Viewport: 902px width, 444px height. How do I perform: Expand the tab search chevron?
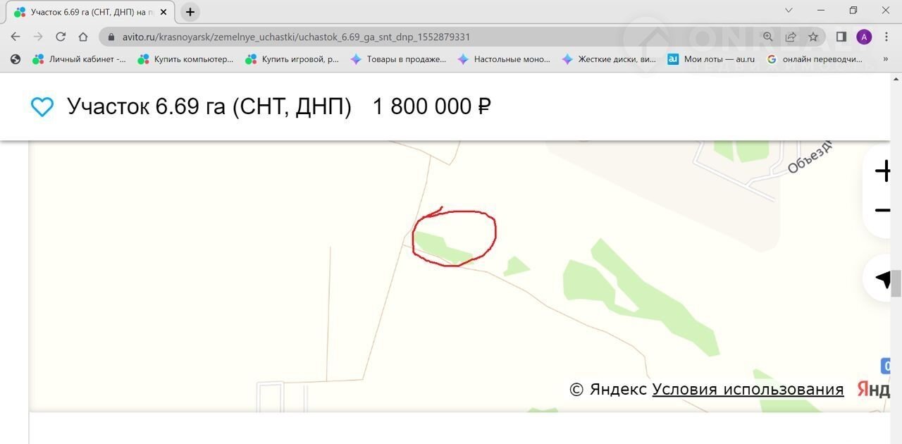point(789,11)
